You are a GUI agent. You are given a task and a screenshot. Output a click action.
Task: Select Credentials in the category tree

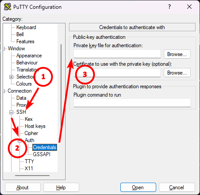(x=45, y=147)
